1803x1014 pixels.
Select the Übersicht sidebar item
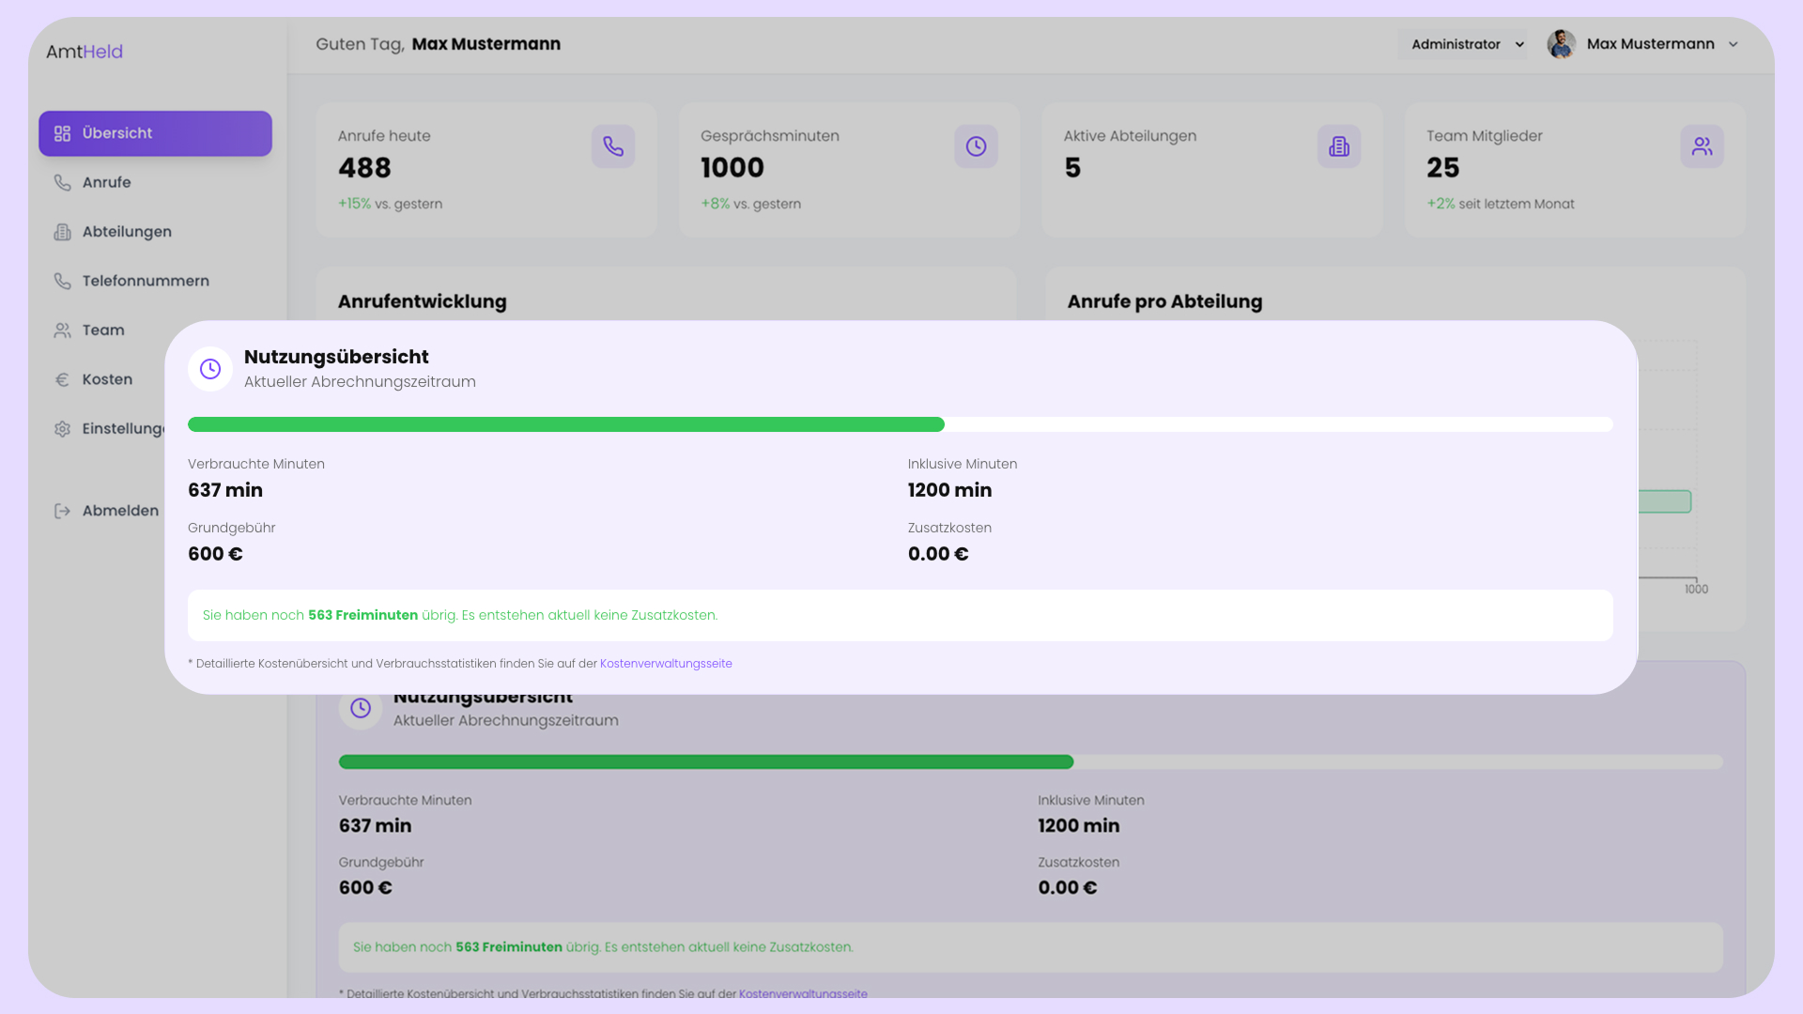(x=155, y=133)
